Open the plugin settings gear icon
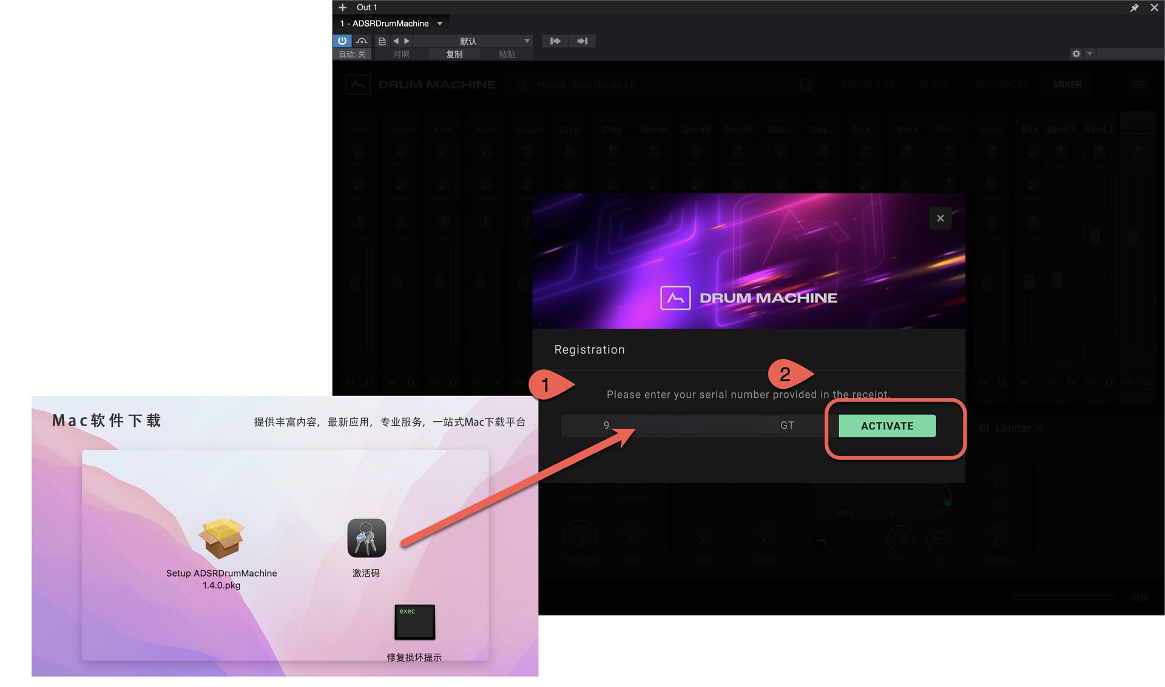The image size is (1165, 687). 1076,54
